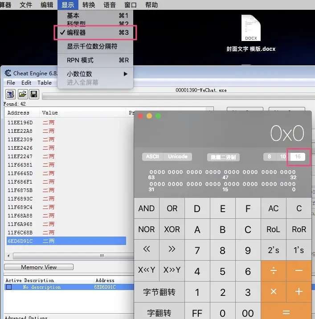The image size is (315, 319).
Task: Switch calculator to Unicode mode
Action: coord(178,157)
